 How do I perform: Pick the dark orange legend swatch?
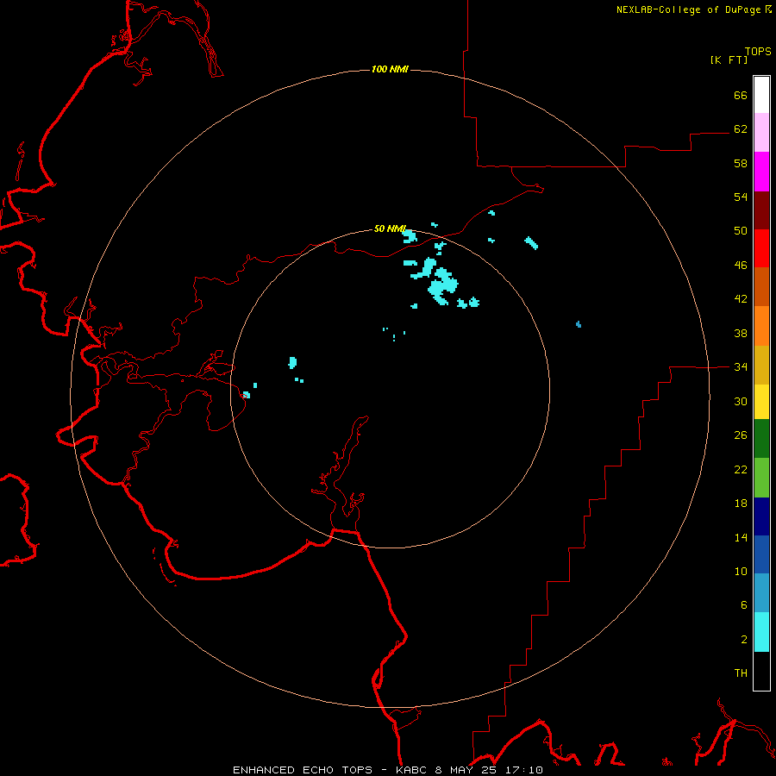pos(761,286)
